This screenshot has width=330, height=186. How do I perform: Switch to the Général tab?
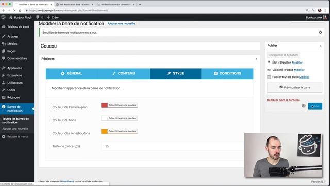point(72,73)
